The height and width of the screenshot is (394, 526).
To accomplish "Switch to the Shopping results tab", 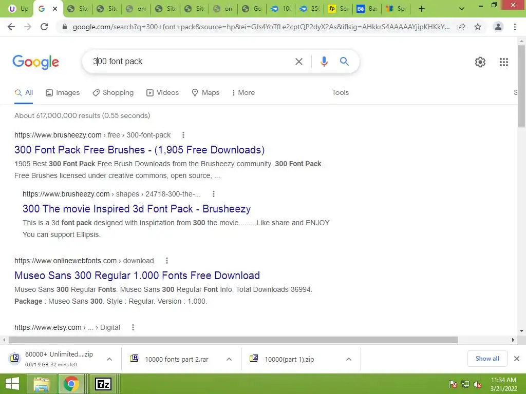I will click(113, 92).
